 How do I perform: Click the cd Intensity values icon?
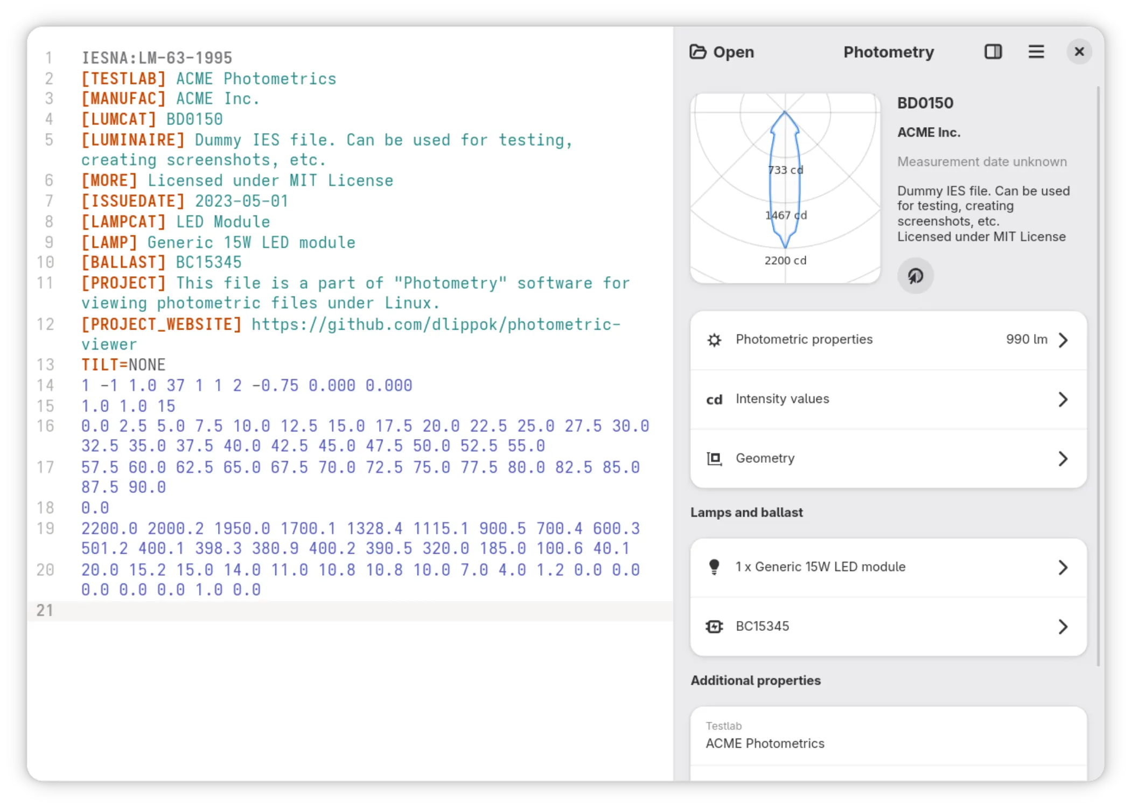click(x=714, y=399)
